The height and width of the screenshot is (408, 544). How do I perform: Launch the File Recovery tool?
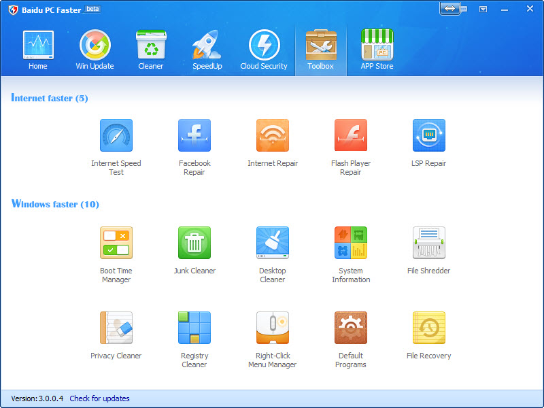click(429, 328)
